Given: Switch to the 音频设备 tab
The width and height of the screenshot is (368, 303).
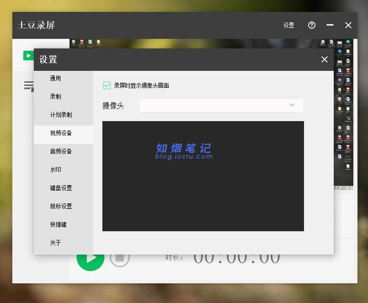Looking at the screenshot, I should point(64,151).
